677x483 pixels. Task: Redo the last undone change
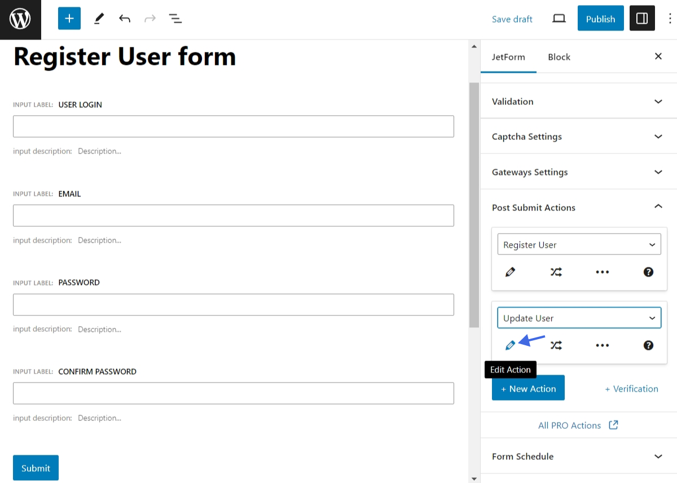click(x=150, y=18)
